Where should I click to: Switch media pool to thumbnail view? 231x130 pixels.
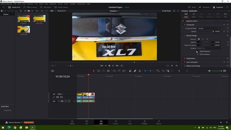[29, 11]
